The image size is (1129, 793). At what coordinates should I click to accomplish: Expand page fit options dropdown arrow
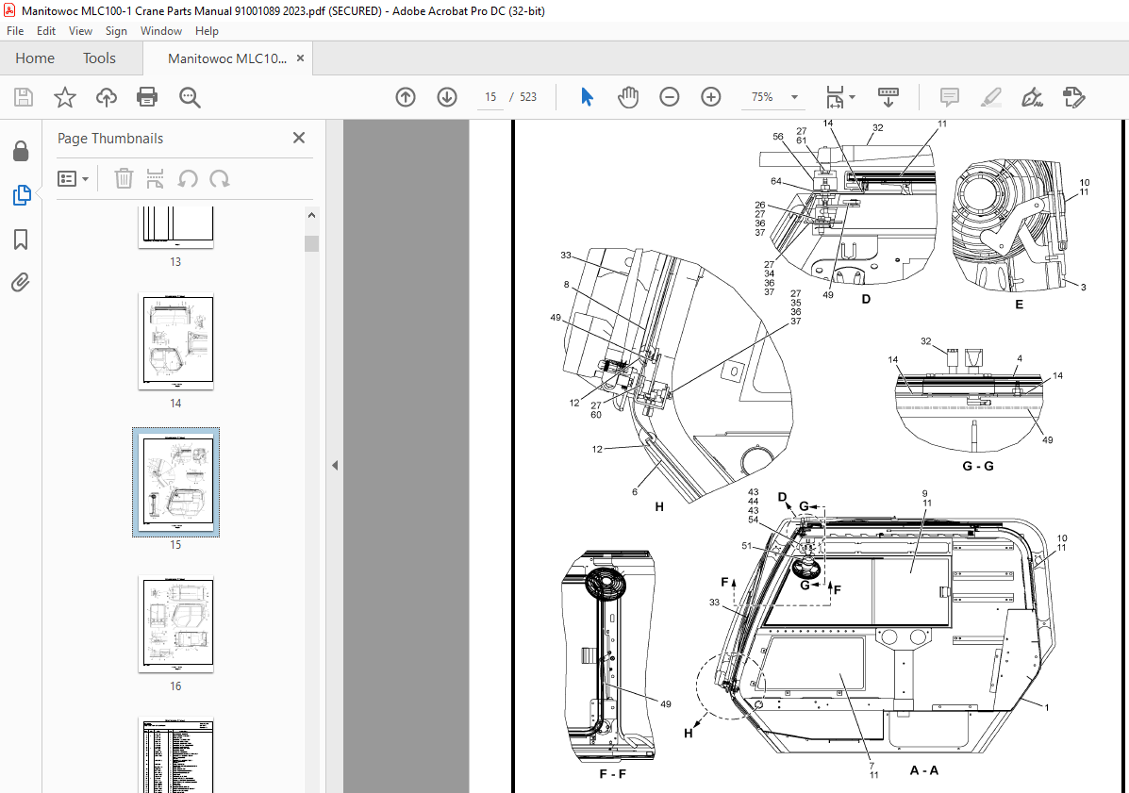click(x=853, y=96)
